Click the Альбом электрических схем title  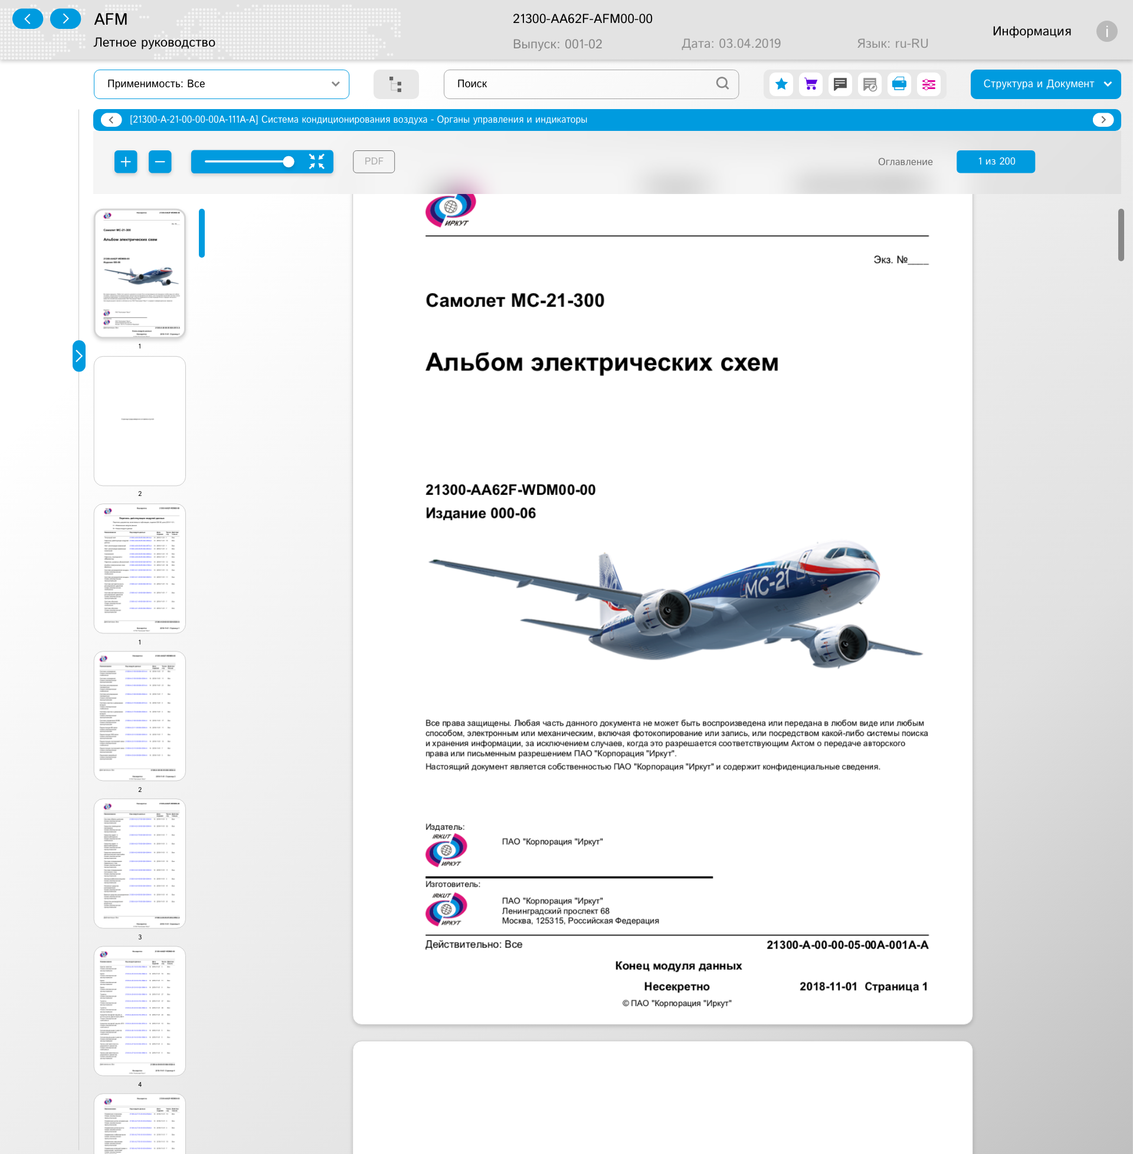point(601,362)
